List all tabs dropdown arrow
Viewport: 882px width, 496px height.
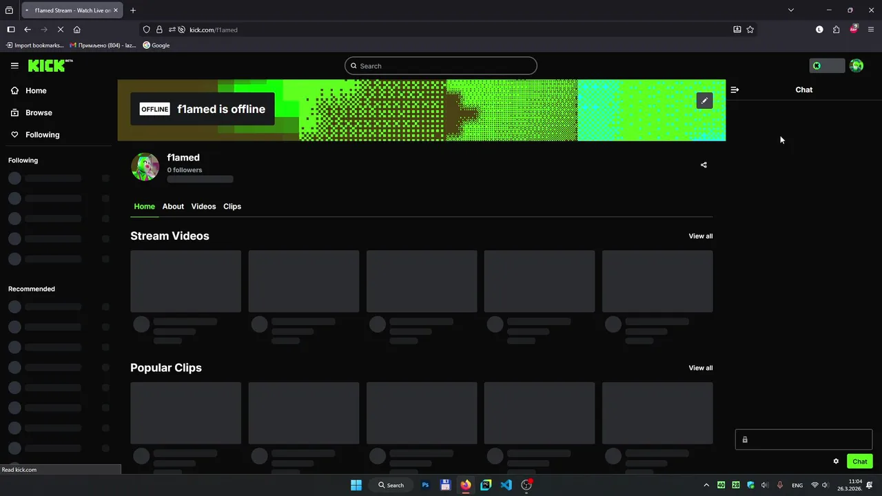click(x=791, y=10)
